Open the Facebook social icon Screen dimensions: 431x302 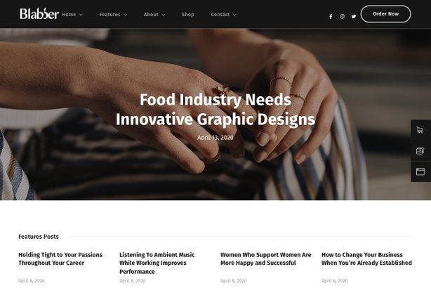tap(331, 16)
